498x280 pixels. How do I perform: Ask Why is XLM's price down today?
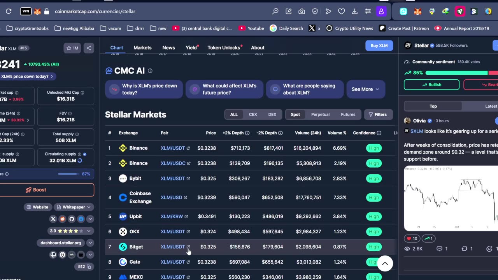coord(144,89)
